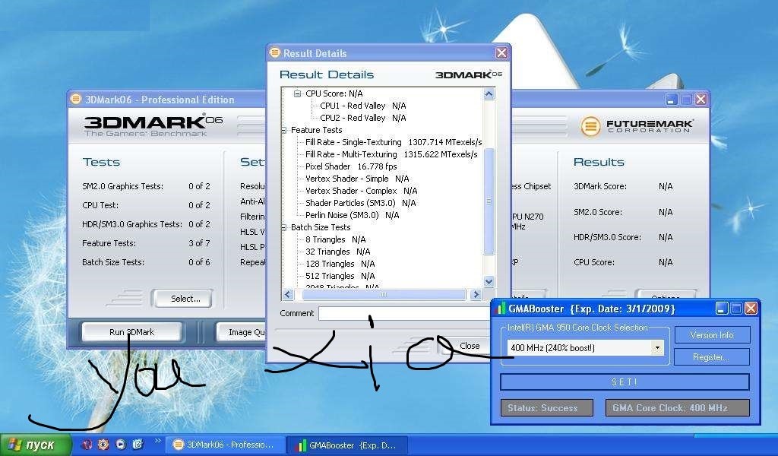
Task: Click the horizontal scrollbar thumb in results
Action: [x=384, y=294]
